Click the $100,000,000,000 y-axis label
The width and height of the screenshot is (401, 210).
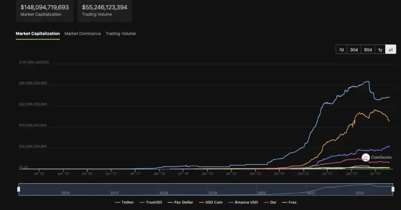(34, 62)
